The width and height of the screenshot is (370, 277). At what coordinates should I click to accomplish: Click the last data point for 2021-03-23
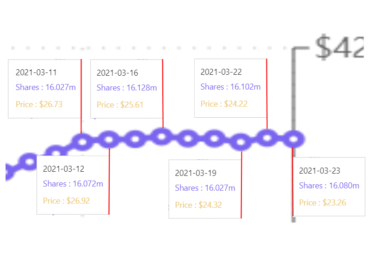tap(293, 138)
